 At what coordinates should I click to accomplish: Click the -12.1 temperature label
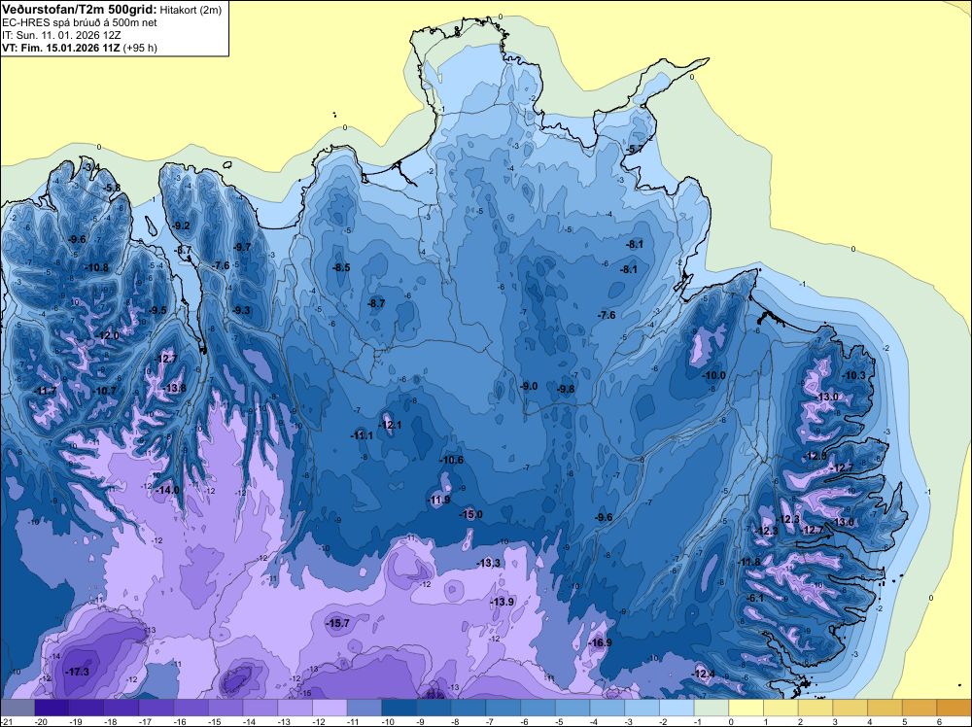click(x=390, y=425)
